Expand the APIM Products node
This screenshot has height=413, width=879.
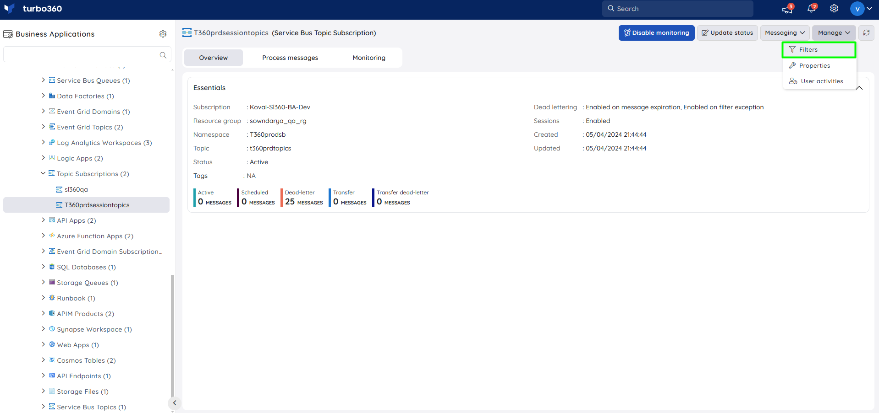[43, 313]
